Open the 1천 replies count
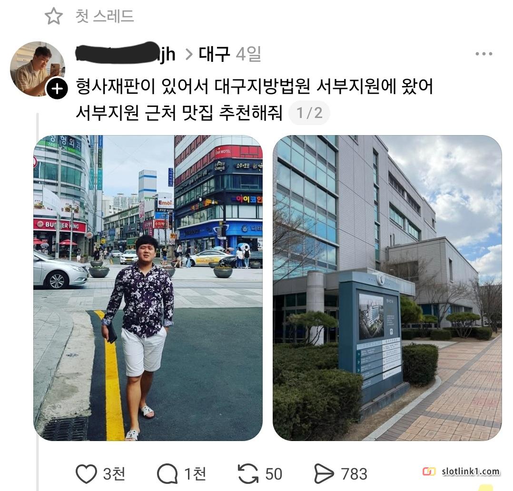The width and height of the screenshot is (513, 491). 195,474
